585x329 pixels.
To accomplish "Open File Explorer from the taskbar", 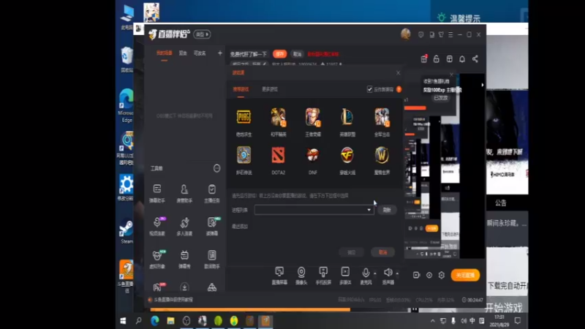I will [170, 321].
